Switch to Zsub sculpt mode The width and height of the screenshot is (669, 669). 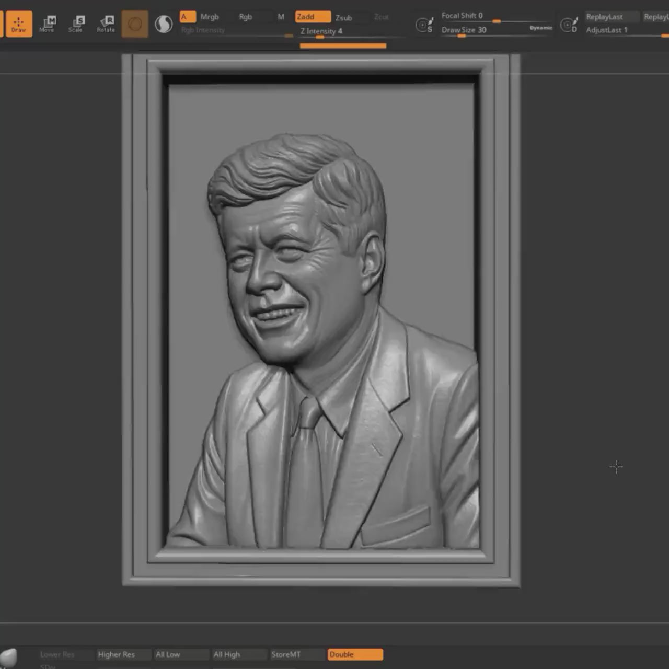pos(343,17)
